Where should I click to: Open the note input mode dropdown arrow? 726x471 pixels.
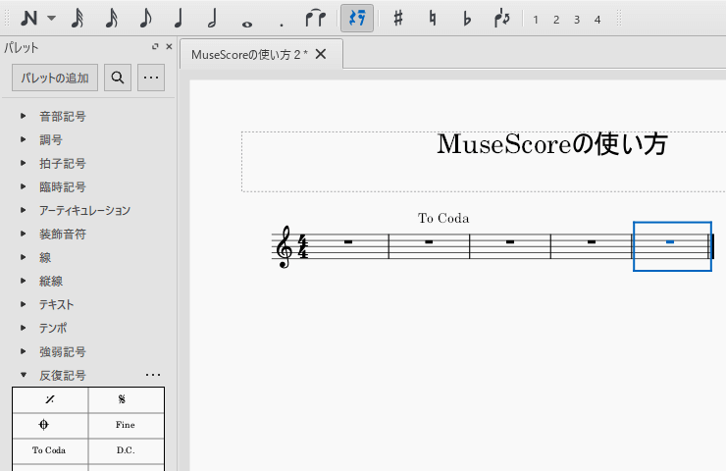52,19
